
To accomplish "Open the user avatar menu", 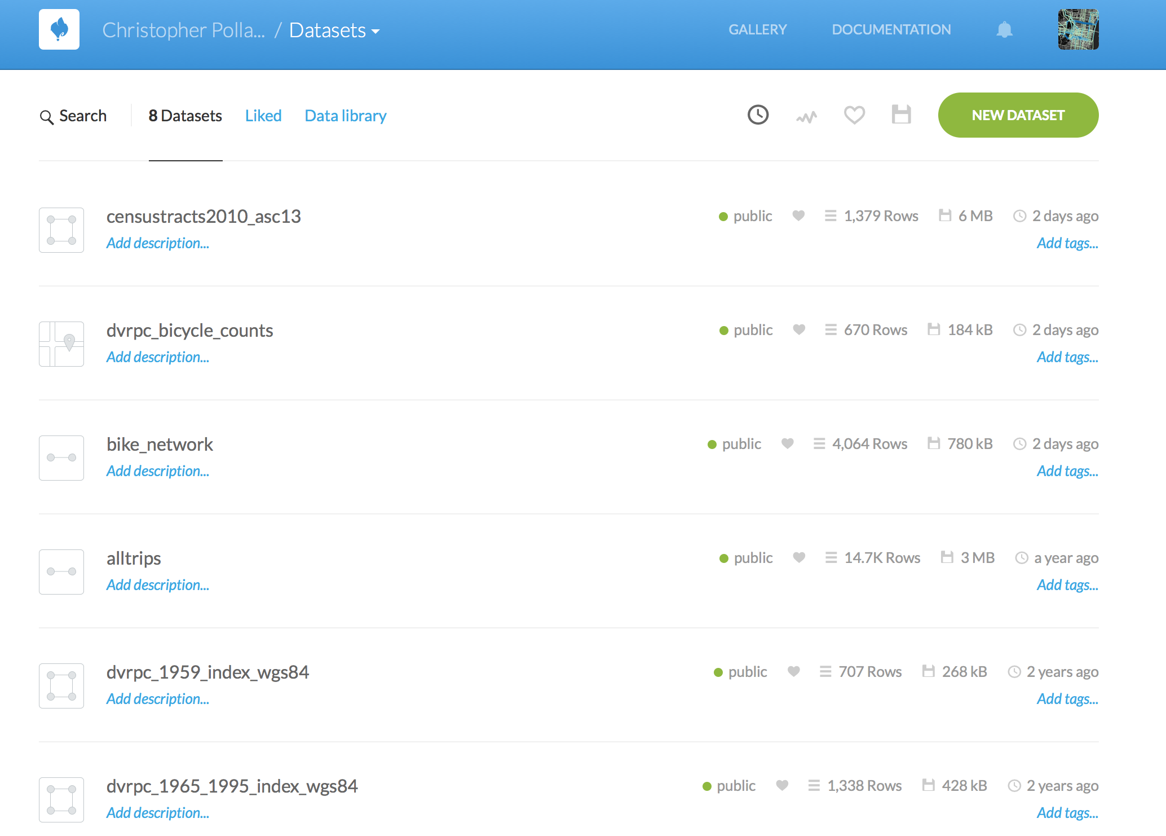I will [1078, 29].
